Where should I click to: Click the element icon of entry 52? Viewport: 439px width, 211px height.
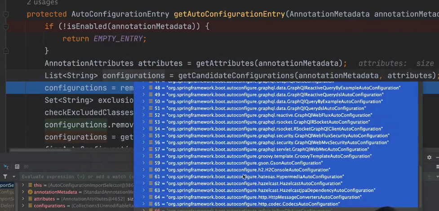pos(151,115)
